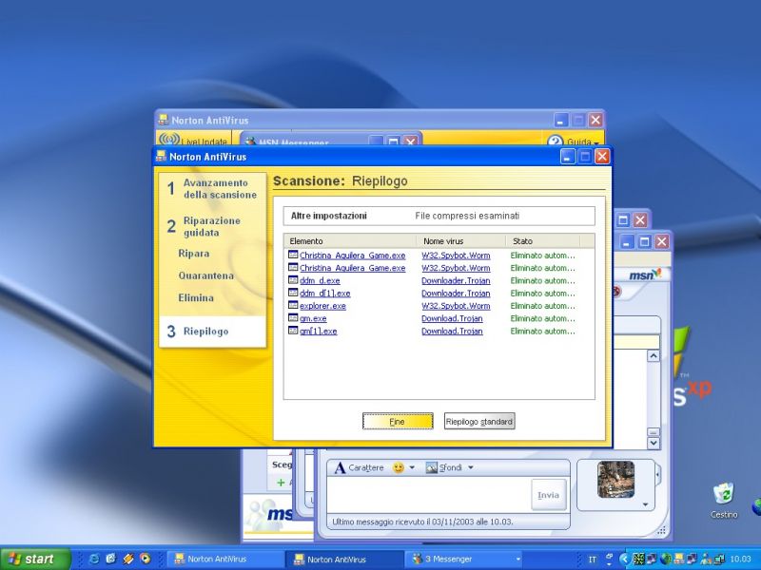Click Norton icon in Scansione window title bar
The image size is (761, 570).
coord(161,156)
